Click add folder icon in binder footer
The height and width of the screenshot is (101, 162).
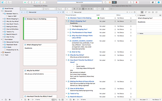click(6, 100)
